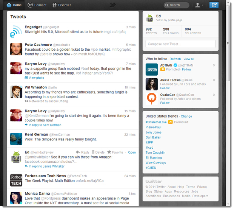Click the Compose new Tweet text box
Image resolution: width=234 pixels, height=210 pixels.
click(180, 44)
